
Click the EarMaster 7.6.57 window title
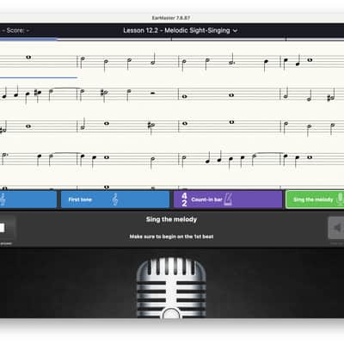171,18
